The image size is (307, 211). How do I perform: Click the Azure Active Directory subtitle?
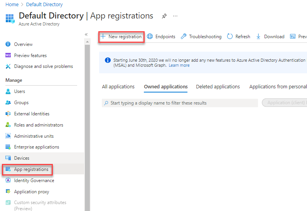(x=39, y=24)
